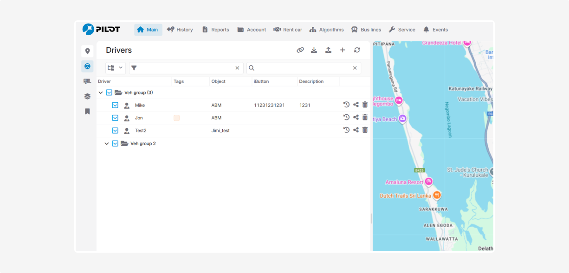
Task: Open the grouping view dropdown
Action: 116,68
